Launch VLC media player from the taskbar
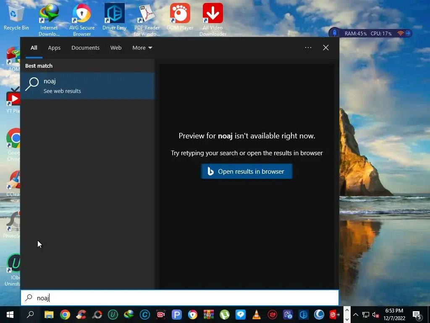This screenshot has width=430, height=323. 257,315
